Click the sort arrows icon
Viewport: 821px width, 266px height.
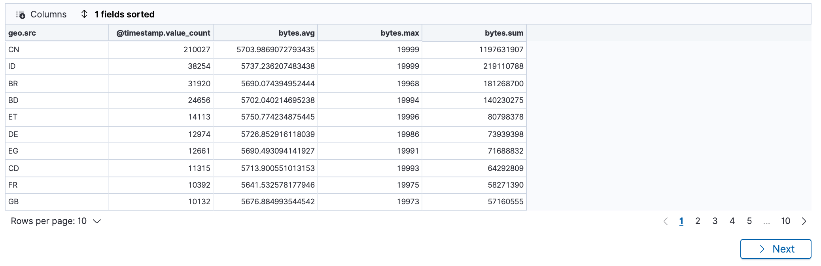84,14
